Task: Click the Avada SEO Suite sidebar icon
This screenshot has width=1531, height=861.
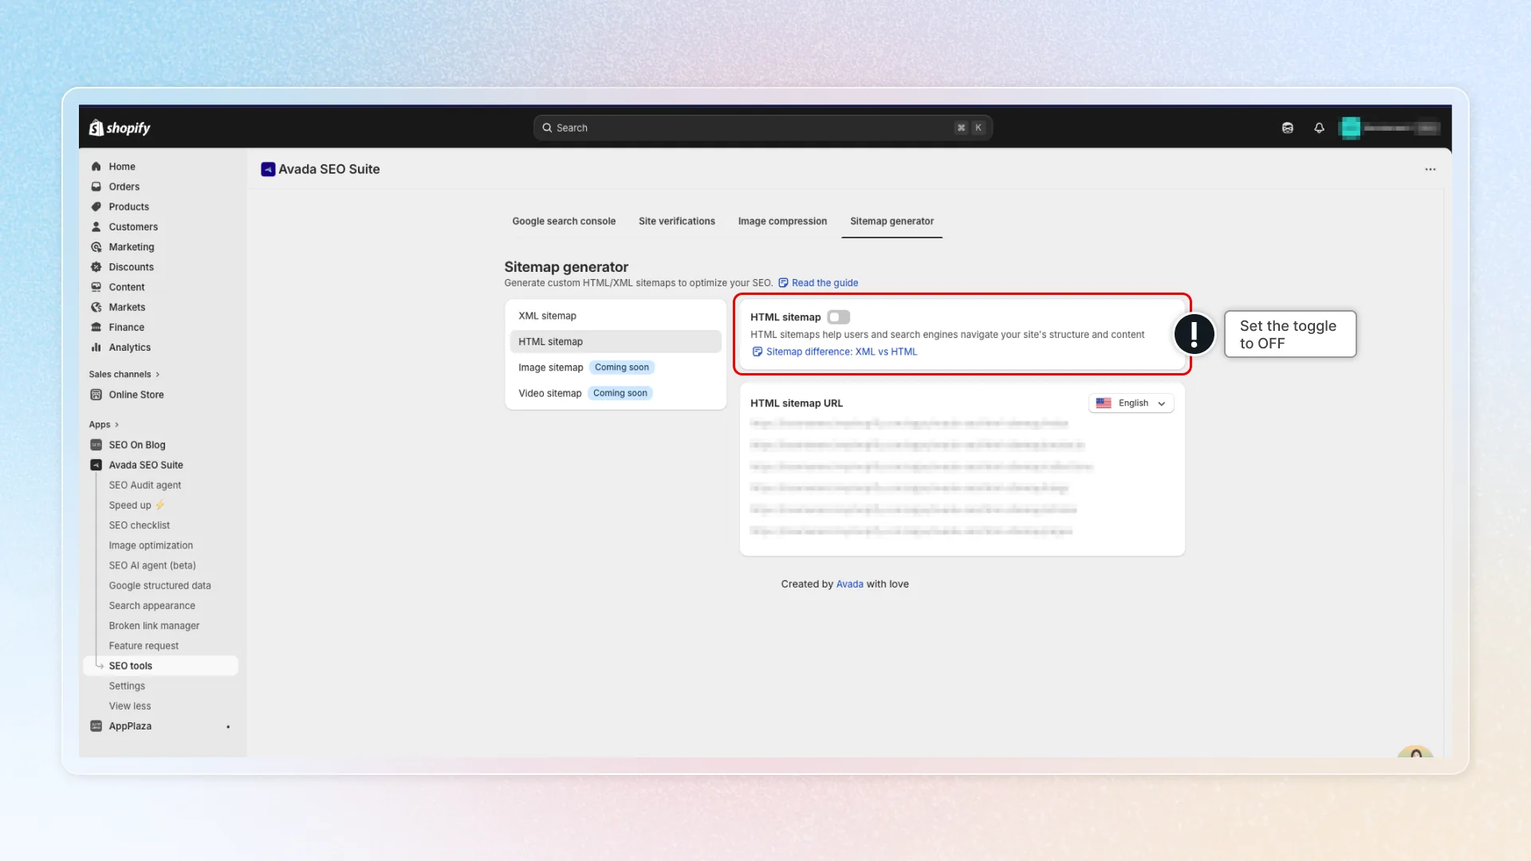Action: (96, 465)
